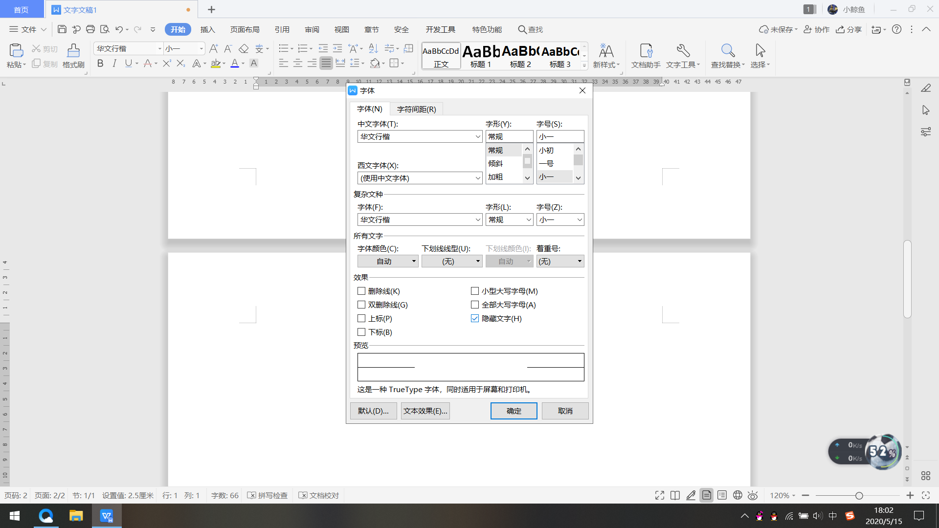Check the superscript 上标 checkbox
The image size is (939, 528).
[361, 318]
